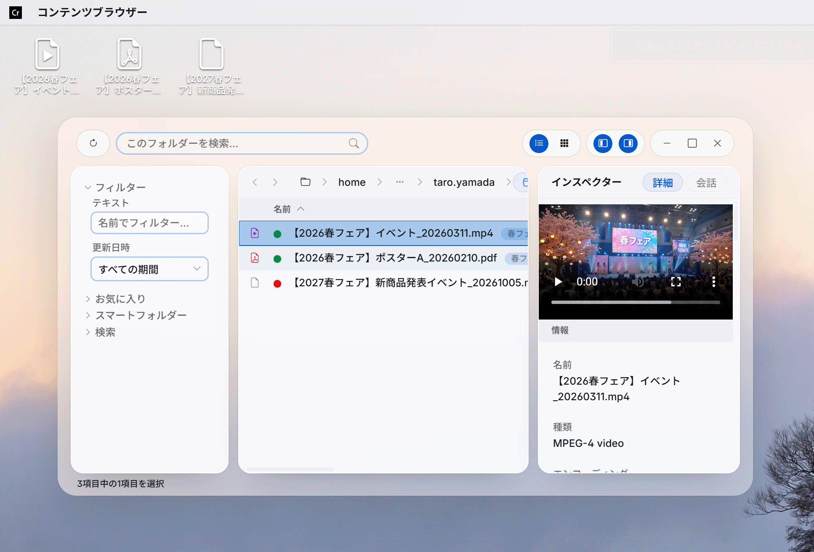Click the refresh button beside the search field
The width and height of the screenshot is (814, 552).
pyautogui.click(x=93, y=143)
